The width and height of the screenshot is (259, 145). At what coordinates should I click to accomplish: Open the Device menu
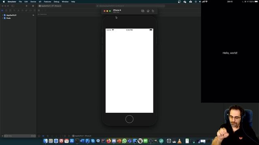33,2
